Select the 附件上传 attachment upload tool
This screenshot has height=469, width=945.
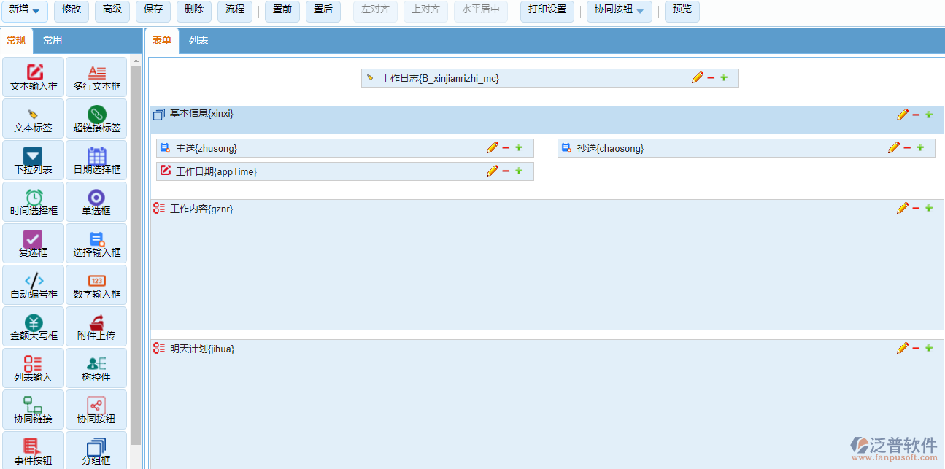96,327
